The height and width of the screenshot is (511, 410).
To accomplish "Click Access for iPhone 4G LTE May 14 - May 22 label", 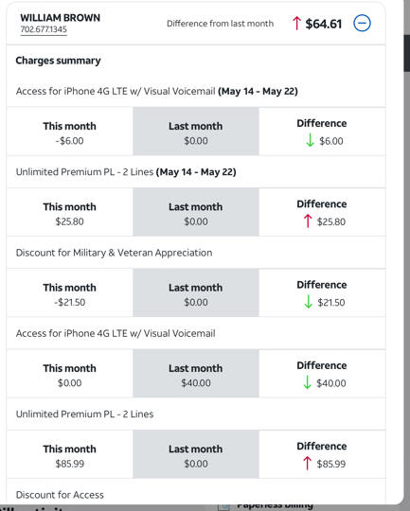I will [157, 91].
